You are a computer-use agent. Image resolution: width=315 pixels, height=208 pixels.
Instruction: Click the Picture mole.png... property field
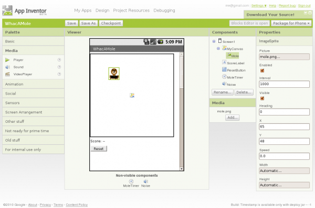[x=284, y=57]
